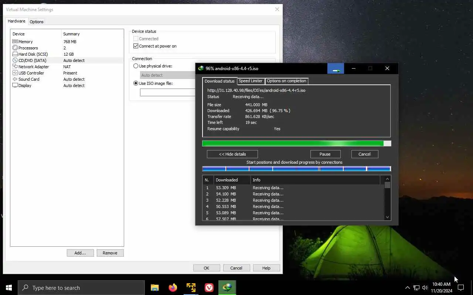Switch to Speed Limiter tab
Screen dimensions: 473x295
click(251, 81)
